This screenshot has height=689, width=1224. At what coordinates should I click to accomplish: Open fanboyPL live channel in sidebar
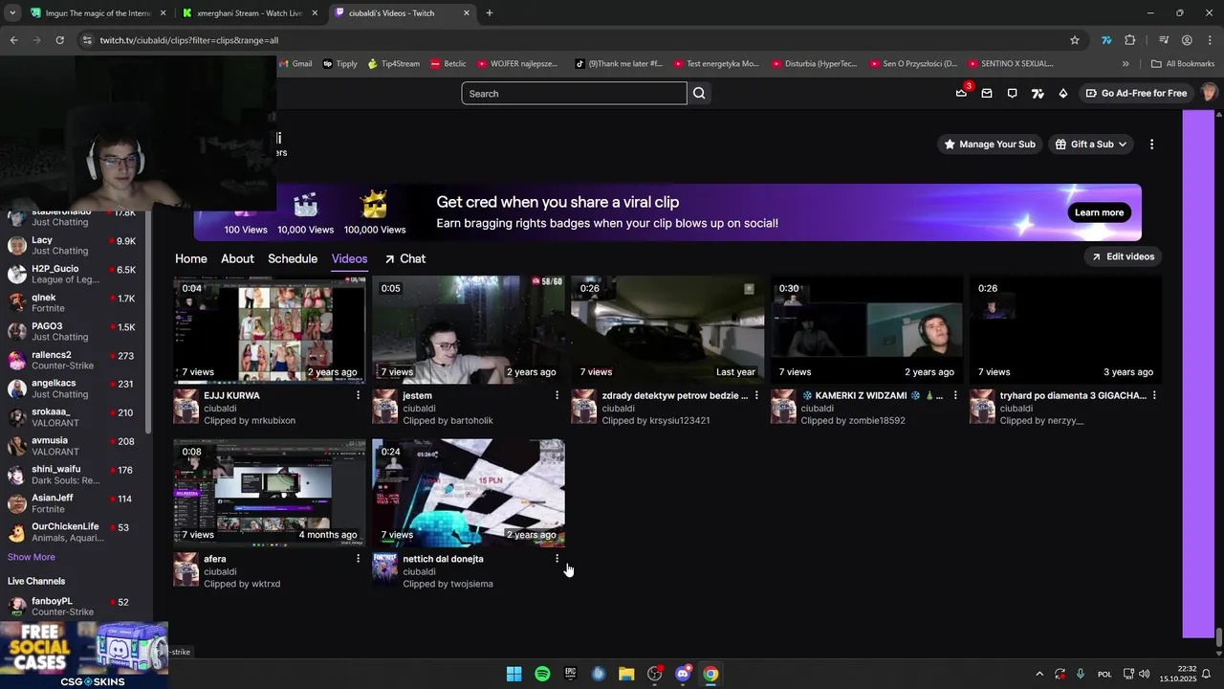(x=73, y=606)
